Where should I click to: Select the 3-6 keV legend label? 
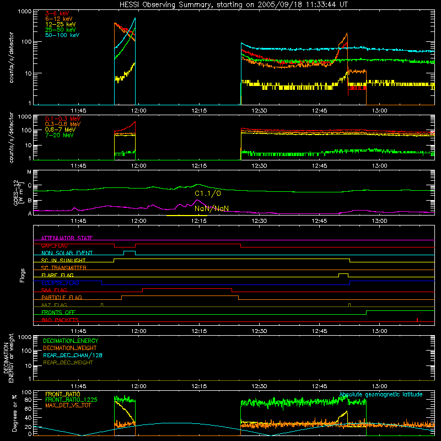(x=57, y=13)
